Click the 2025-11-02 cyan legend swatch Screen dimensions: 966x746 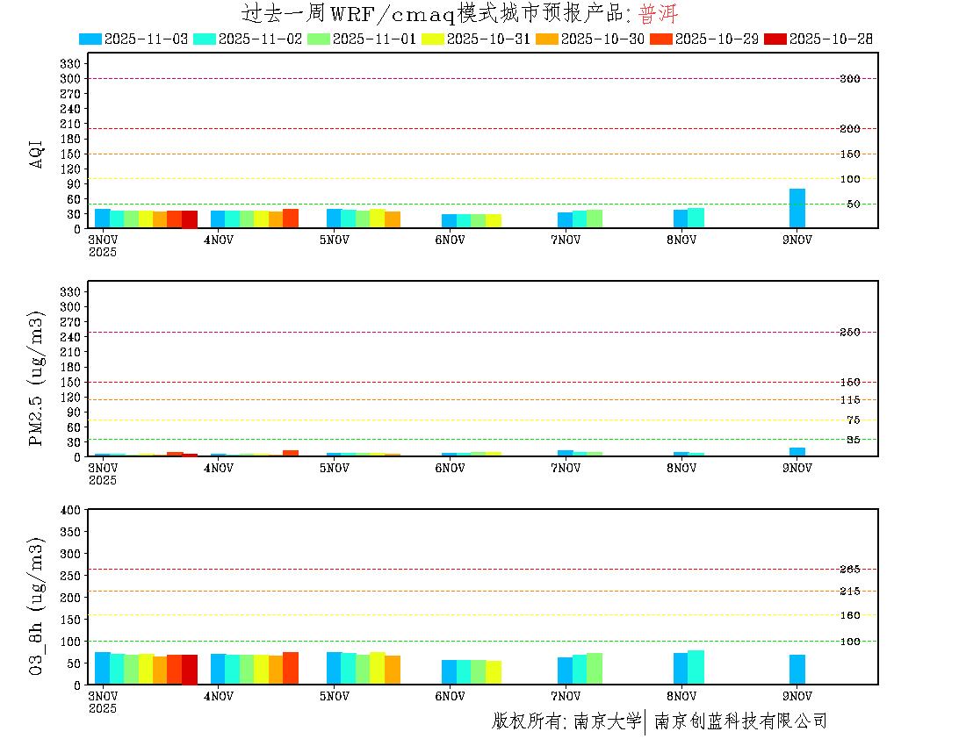204,39
